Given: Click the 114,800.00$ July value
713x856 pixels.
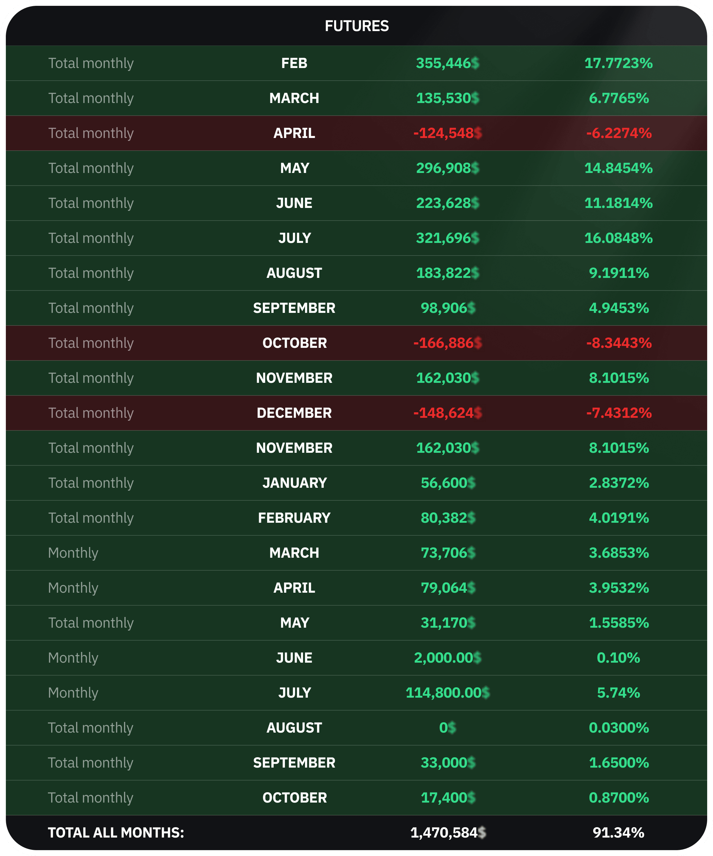Looking at the screenshot, I should pyautogui.click(x=447, y=693).
